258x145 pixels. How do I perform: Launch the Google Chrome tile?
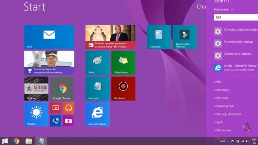click(62, 89)
